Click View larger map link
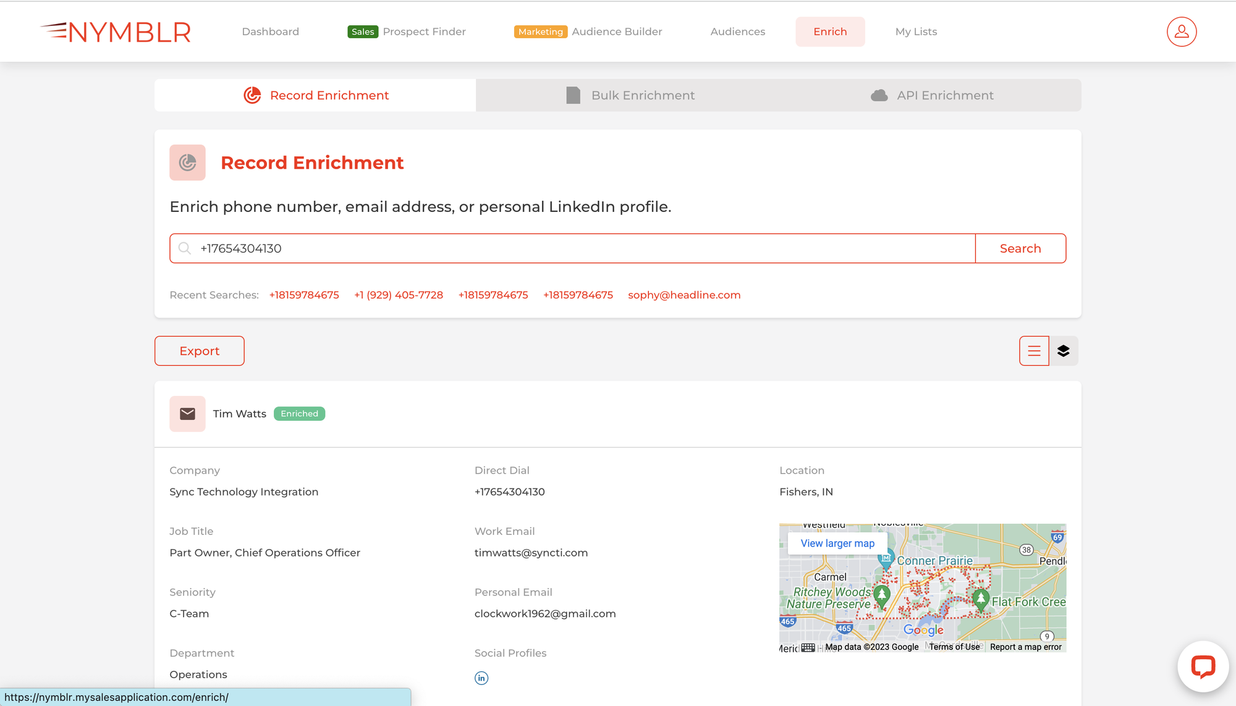This screenshot has height=706, width=1236. (x=837, y=544)
